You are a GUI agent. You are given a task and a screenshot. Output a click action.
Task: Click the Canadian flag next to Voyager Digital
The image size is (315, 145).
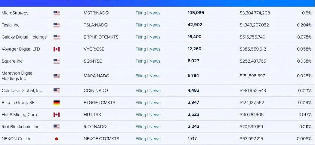click(x=57, y=49)
